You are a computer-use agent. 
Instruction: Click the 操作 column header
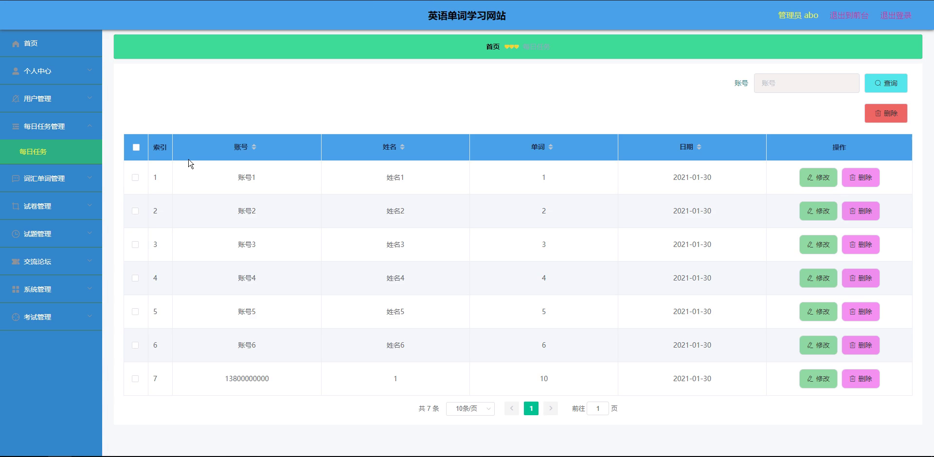(x=839, y=147)
